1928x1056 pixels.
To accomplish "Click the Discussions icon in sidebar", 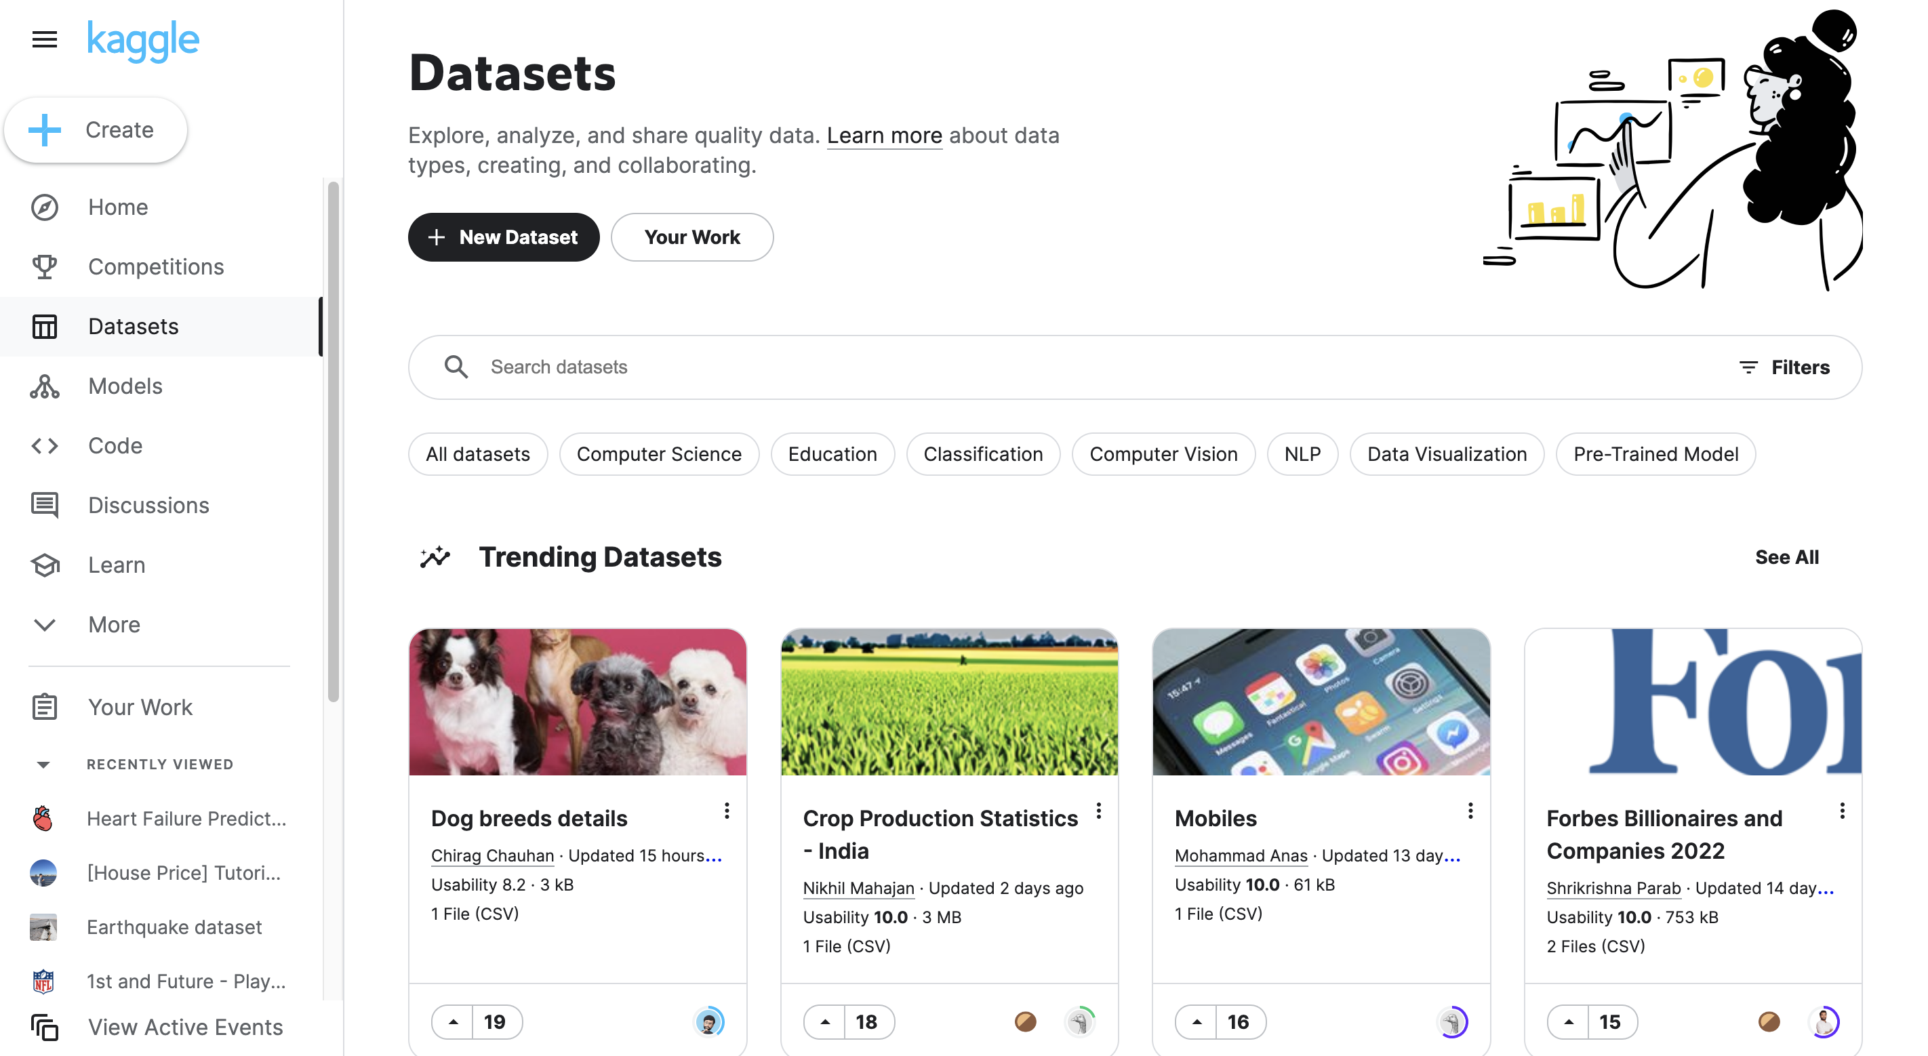I will 45,505.
